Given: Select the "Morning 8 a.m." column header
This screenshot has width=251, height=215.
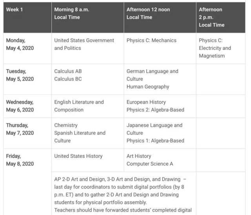Looking at the screenshot, I should click(x=72, y=13).
